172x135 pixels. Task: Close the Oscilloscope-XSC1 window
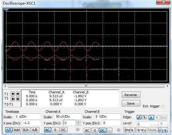coord(163,2)
